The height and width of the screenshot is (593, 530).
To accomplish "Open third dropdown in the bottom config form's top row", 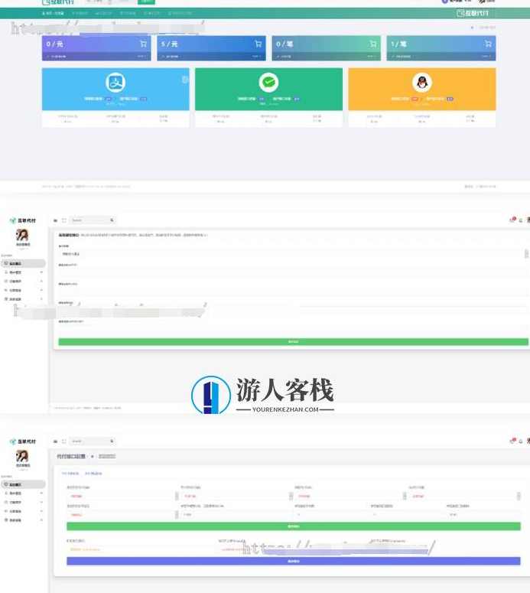I will [x=351, y=496].
